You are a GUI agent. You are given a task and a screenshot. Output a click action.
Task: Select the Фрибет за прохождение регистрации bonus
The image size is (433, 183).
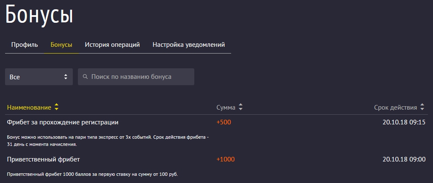click(x=63, y=122)
